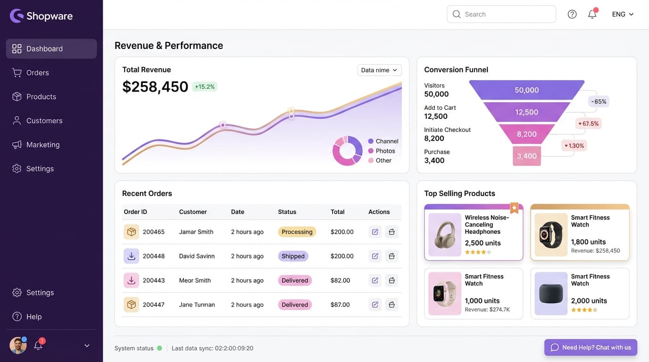Select the 1,800 units Smart Fitness Watch thumbnail

click(551, 235)
